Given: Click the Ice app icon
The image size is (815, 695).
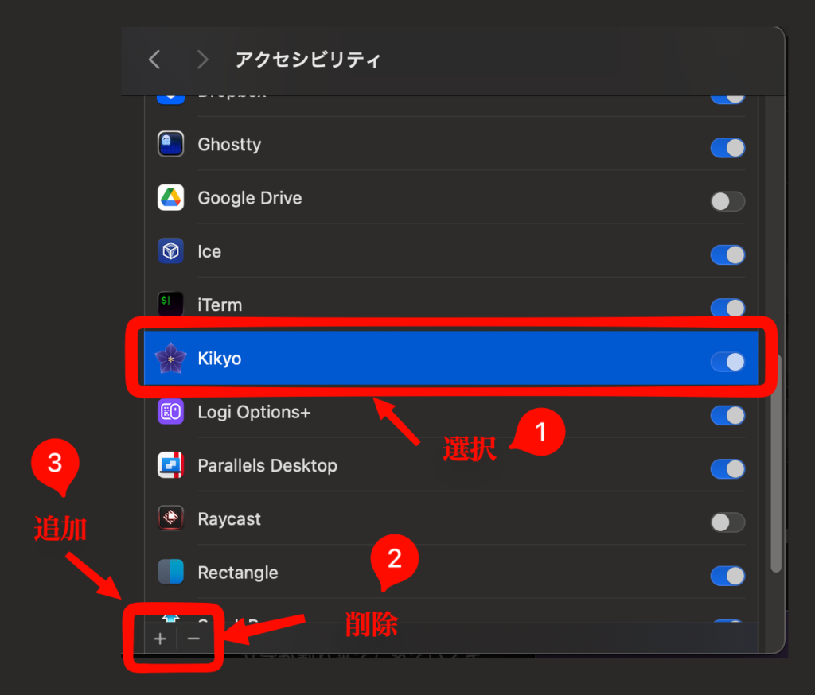Looking at the screenshot, I should (170, 251).
